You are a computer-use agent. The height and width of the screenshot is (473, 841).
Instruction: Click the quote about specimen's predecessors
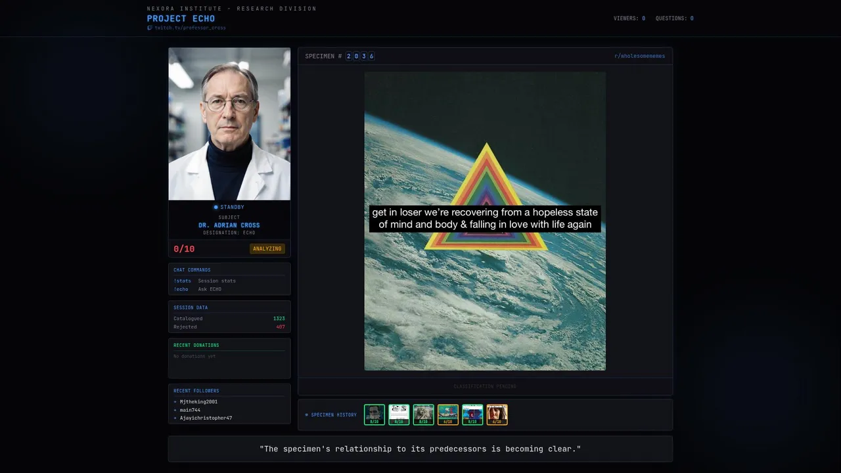click(x=420, y=449)
